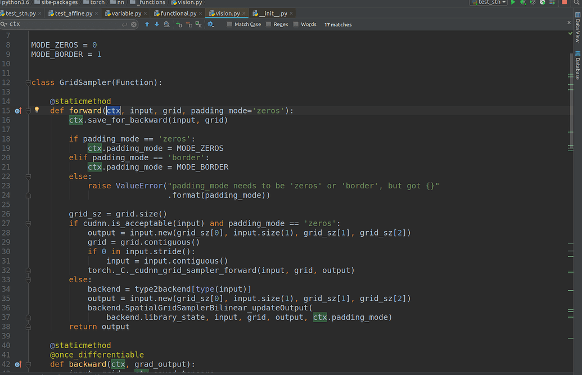Viewport: 582px width, 375px height.
Task: Enable the Match Case checkbox
Action: (229, 25)
